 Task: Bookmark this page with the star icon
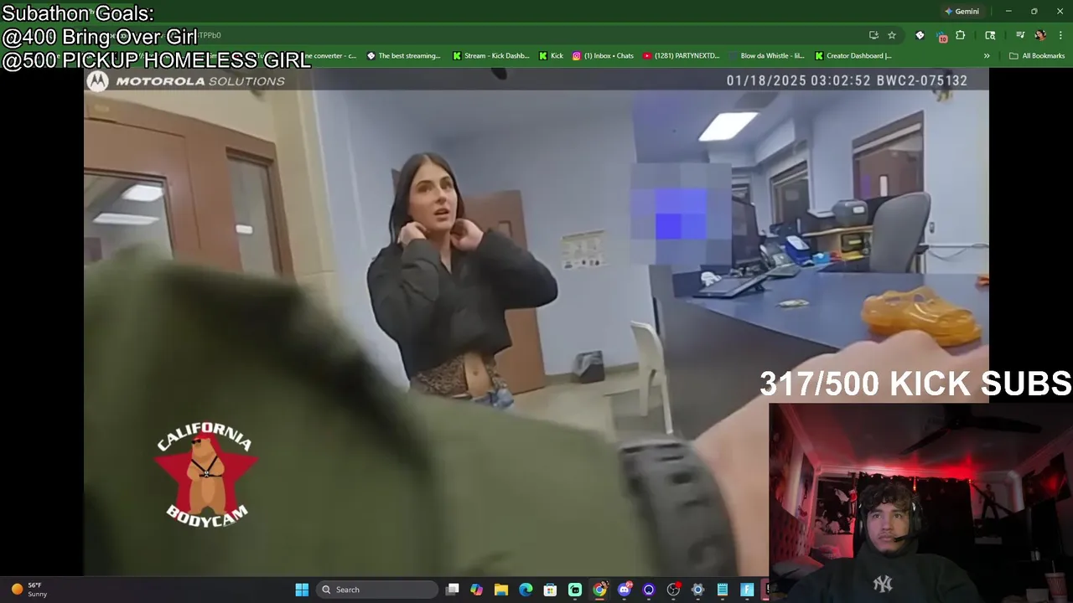click(x=892, y=35)
